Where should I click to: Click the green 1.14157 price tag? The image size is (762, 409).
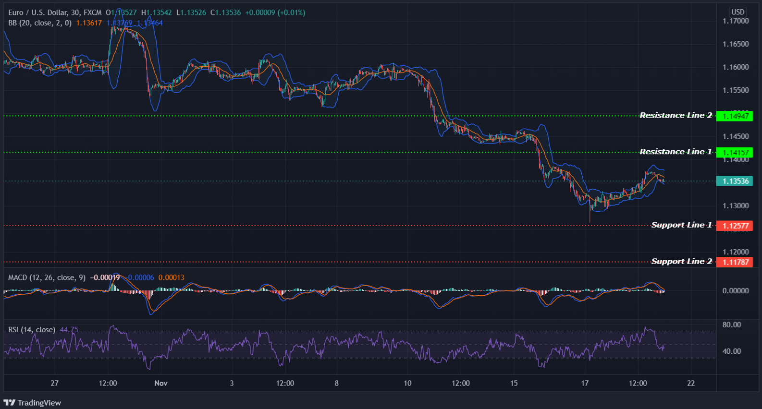pos(734,153)
